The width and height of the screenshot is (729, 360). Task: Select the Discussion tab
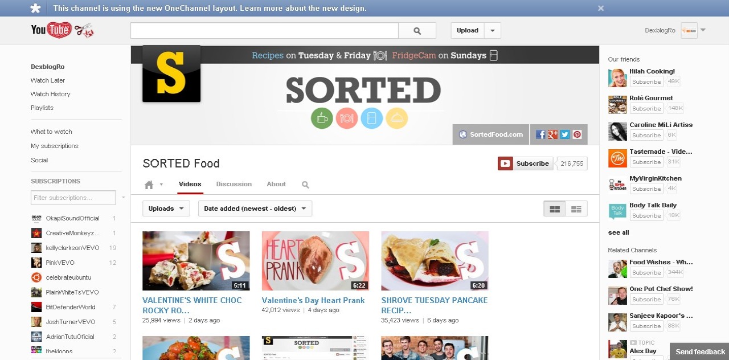[x=234, y=184]
